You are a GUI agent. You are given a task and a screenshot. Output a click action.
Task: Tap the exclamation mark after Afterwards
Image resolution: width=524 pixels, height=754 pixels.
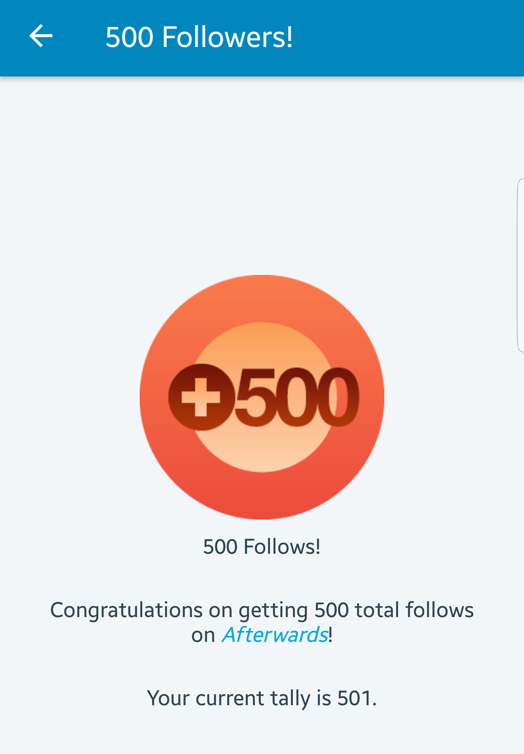(330, 635)
